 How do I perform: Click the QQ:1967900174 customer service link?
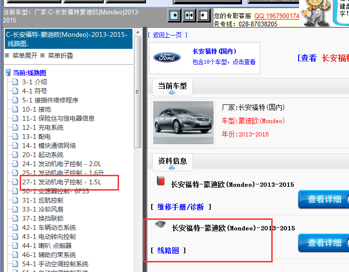point(277,16)
